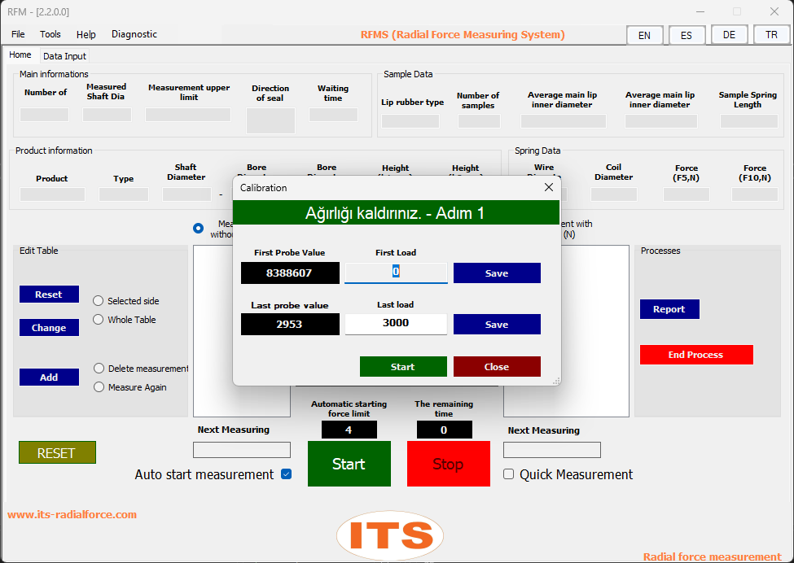
Task: Toggle Auto start measurement checkbox
Action: point(286,474)
